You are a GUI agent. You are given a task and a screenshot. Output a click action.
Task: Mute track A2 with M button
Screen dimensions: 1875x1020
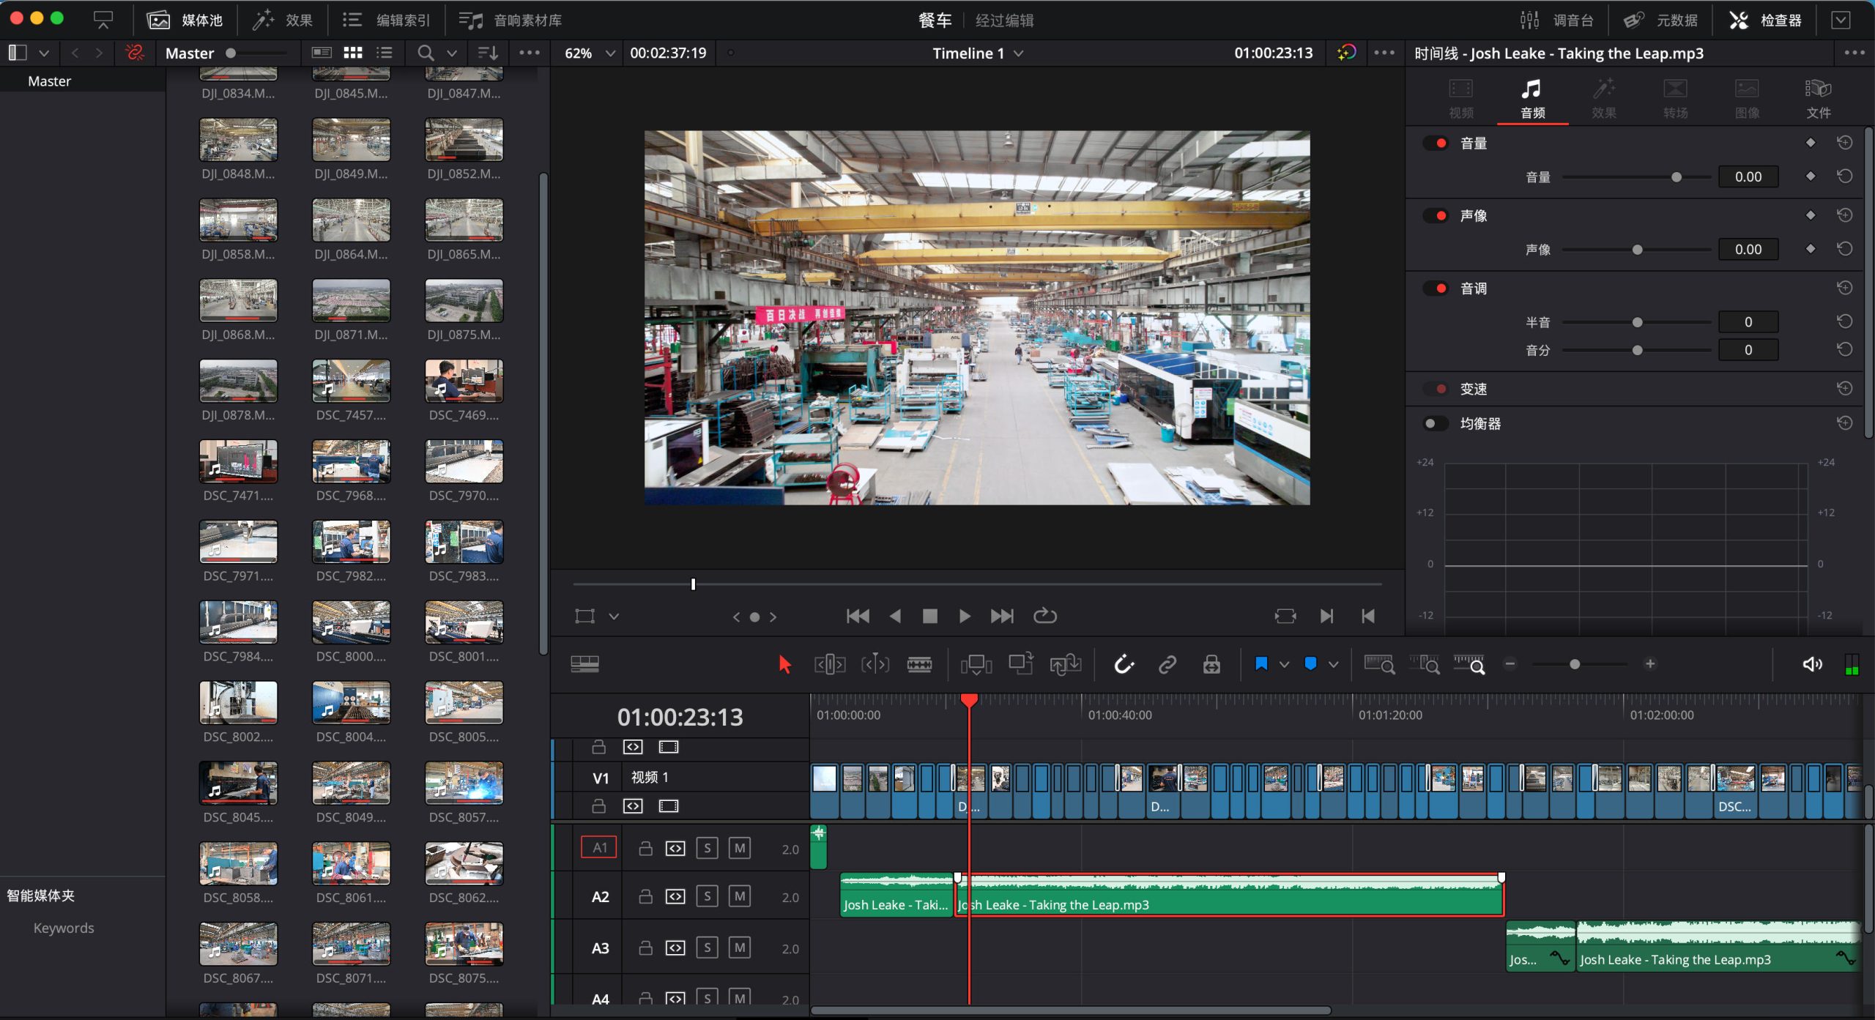click(x=740, y=896)
